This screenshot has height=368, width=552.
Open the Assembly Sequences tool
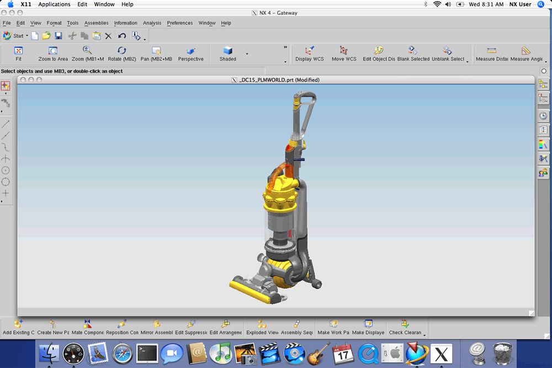pyautogui.click(x=296, y=324)
